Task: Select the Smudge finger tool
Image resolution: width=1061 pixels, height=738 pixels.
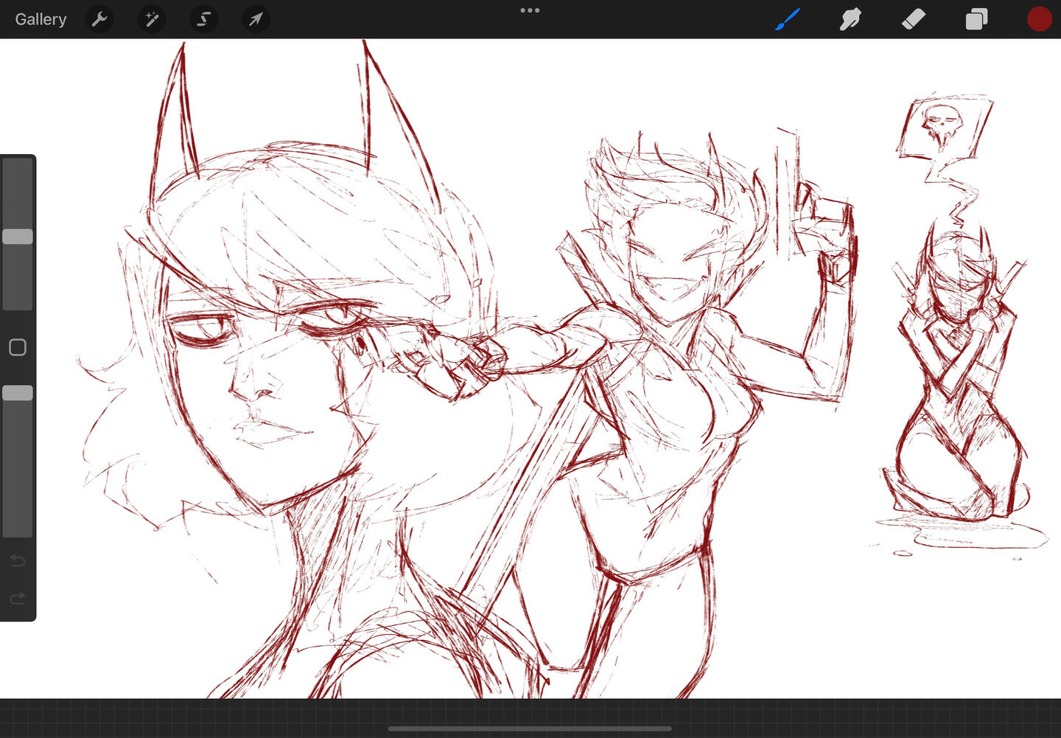Action: (850, 19)
